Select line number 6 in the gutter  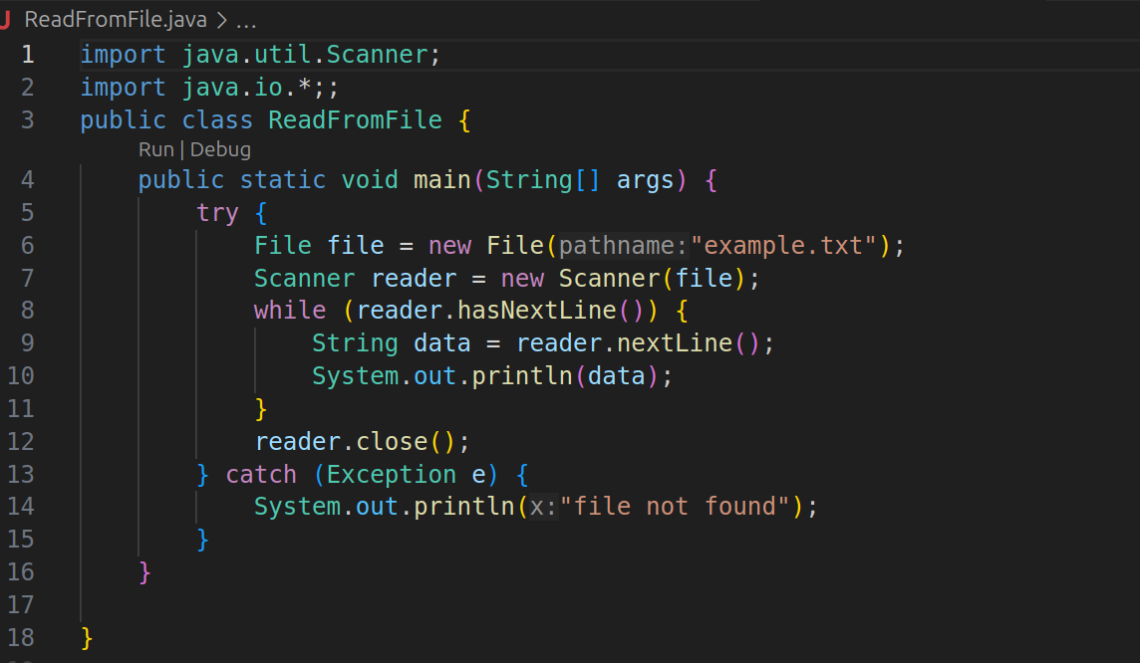click(27, 245)
